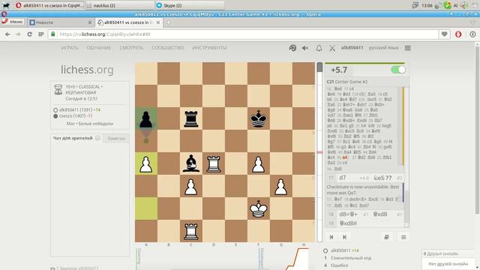Open a new browser tab with plus button

pyautogui.click(x=168, y=22)
